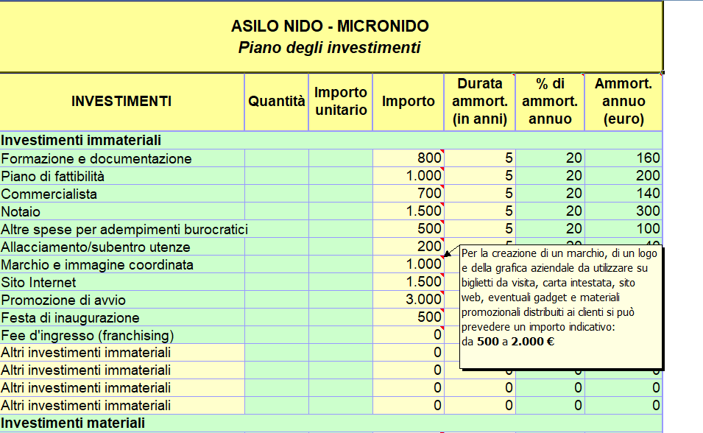Select the 'Importo unitario' column header
This screenshot has width=703, height=433.
pos(341,102)
